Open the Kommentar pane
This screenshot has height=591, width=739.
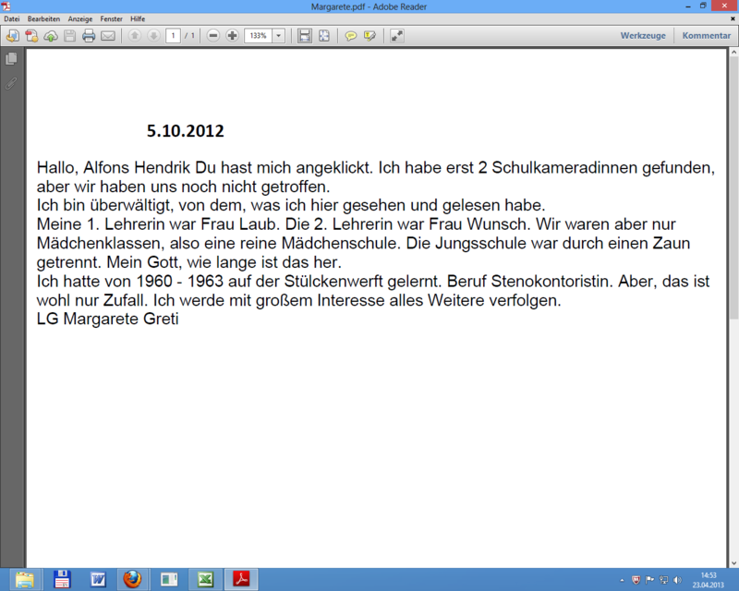point(707,36)
